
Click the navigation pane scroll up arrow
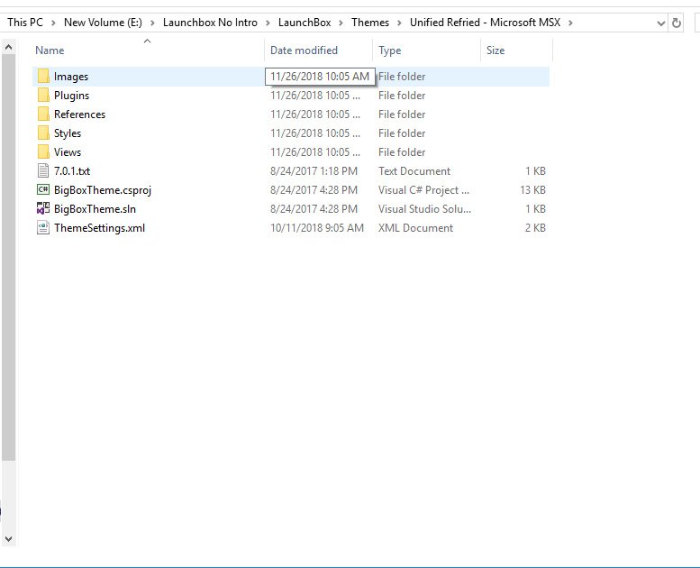coord(8,47)
